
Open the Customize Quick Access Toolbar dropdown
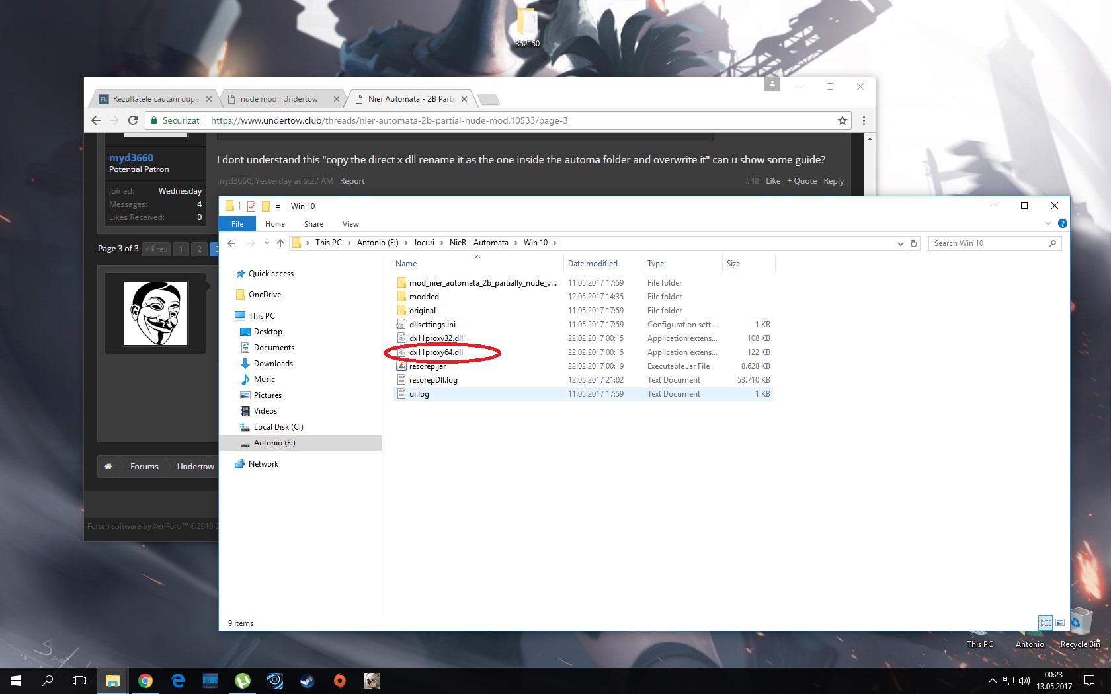278,206
